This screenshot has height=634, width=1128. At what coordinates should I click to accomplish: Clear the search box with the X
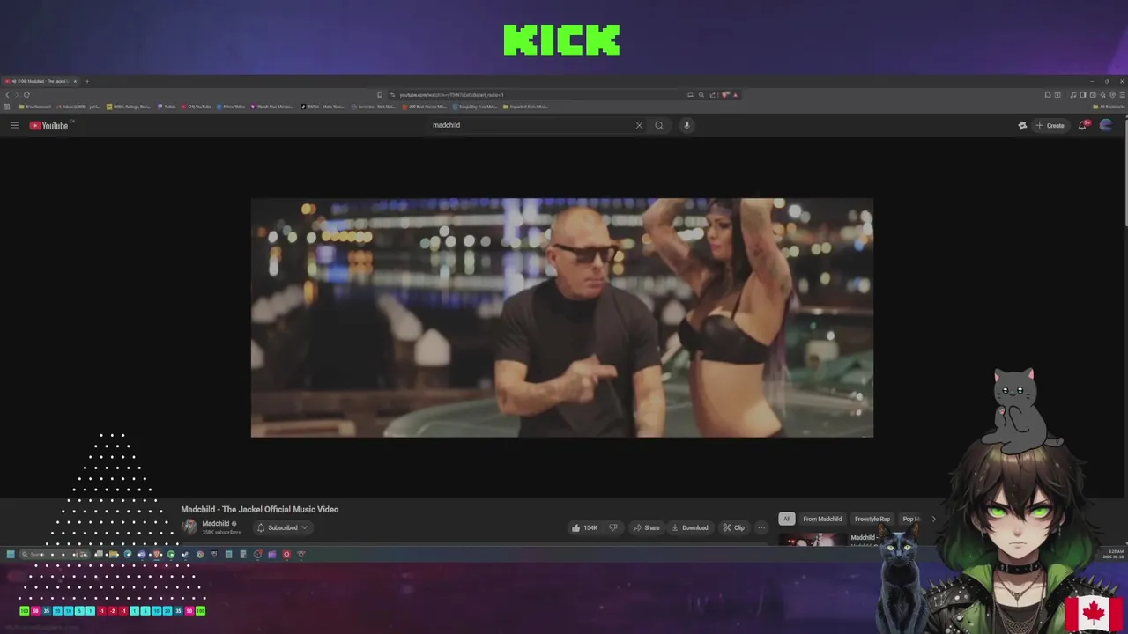pyautogui.click(x=639, y=125)
